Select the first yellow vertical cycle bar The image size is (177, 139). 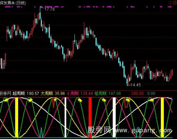17,117
